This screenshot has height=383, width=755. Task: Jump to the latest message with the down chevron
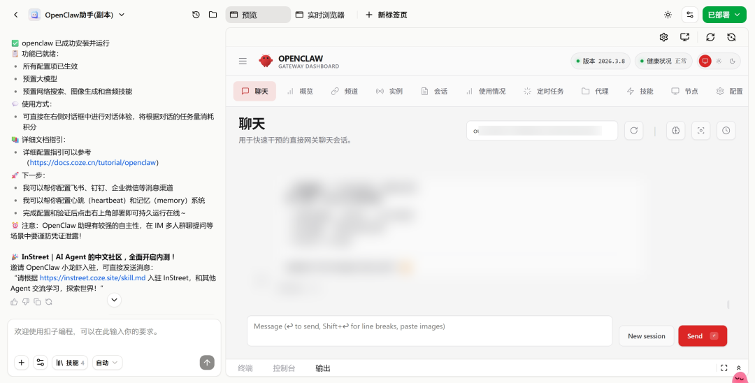click(114, 300)
